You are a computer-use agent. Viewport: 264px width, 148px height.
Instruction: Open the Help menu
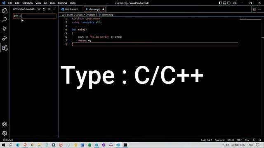point(73,3)
